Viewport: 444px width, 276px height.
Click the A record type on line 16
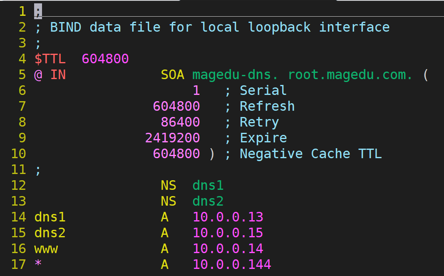click(164, 249)
